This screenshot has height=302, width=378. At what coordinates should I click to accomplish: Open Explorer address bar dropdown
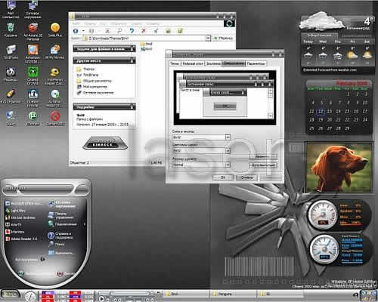pos(208,39)
